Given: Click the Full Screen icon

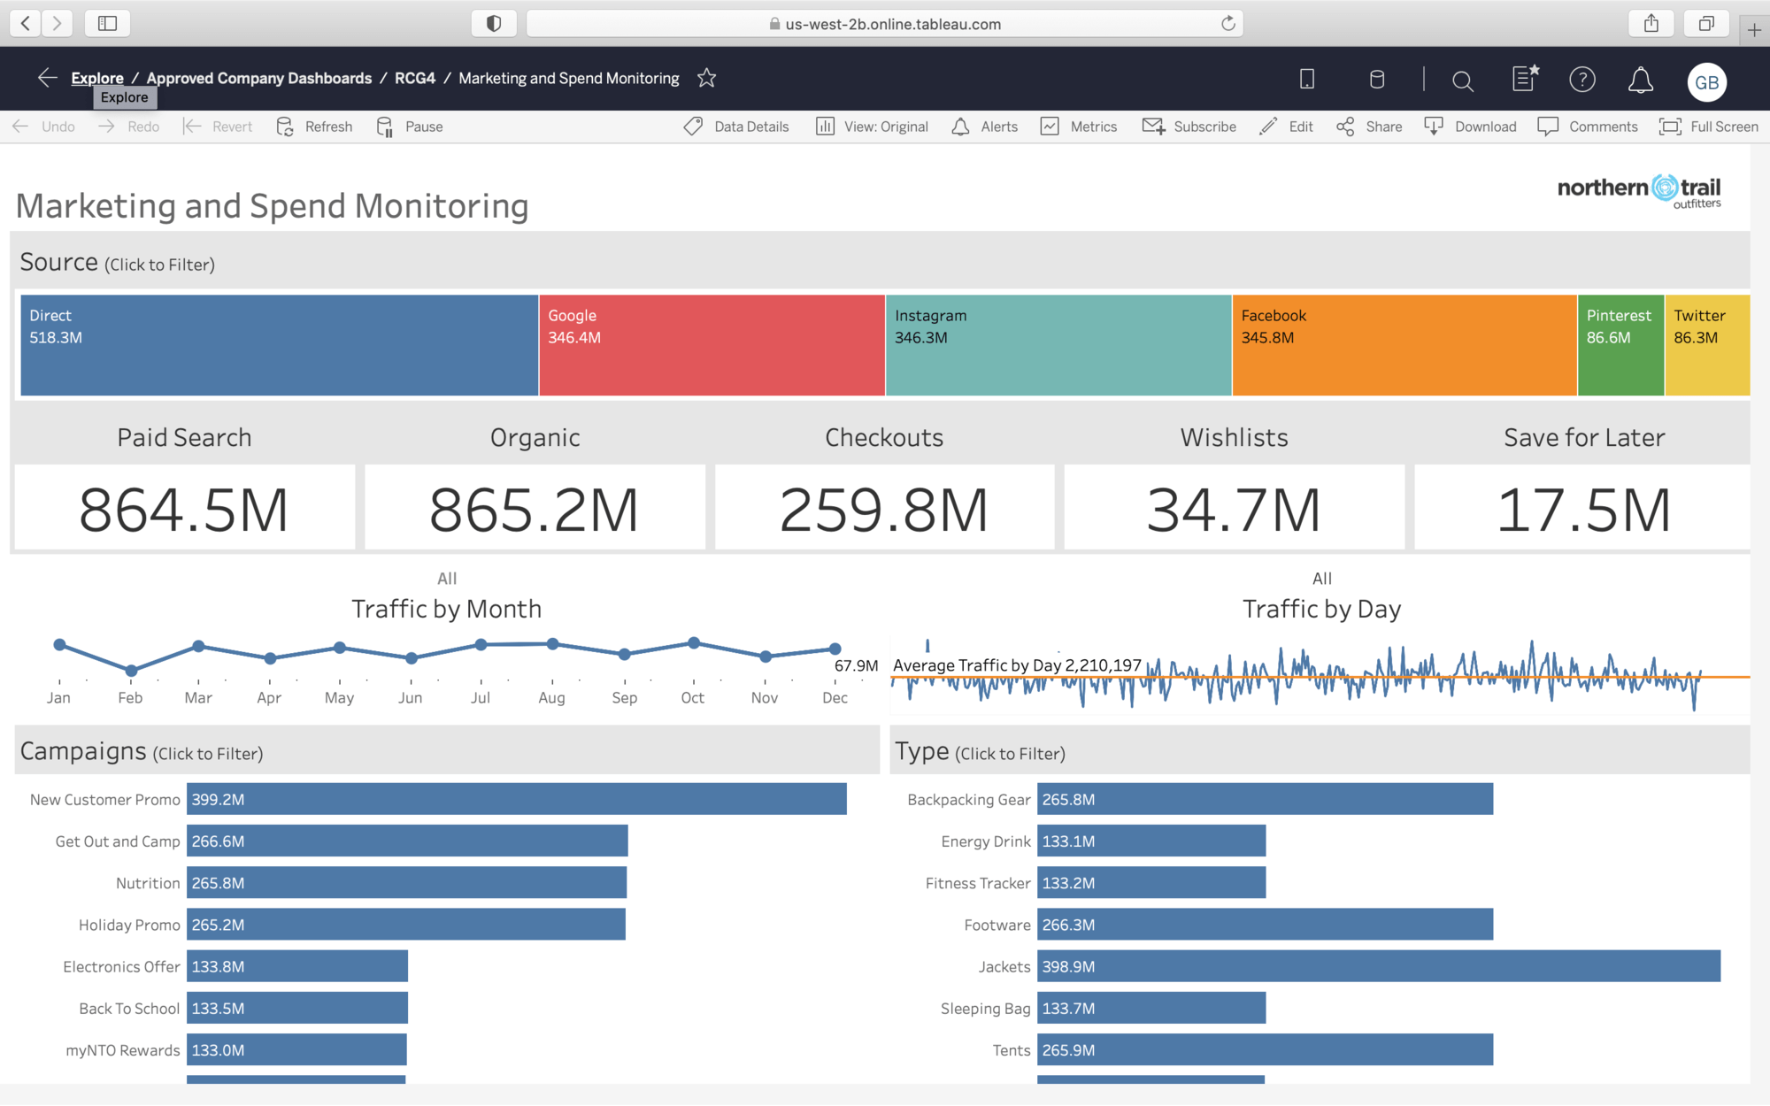Looking at the screenshot, I should [x=1671, y=127].
